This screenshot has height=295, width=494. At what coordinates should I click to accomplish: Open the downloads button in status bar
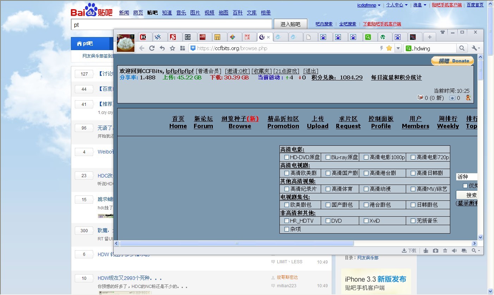409,251
